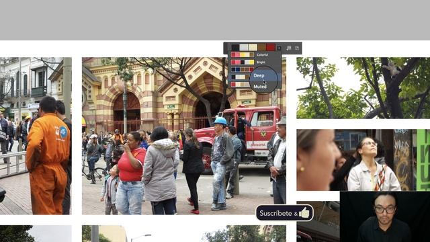Click the red swatch in the top palette bar

(x=271, y=48)
